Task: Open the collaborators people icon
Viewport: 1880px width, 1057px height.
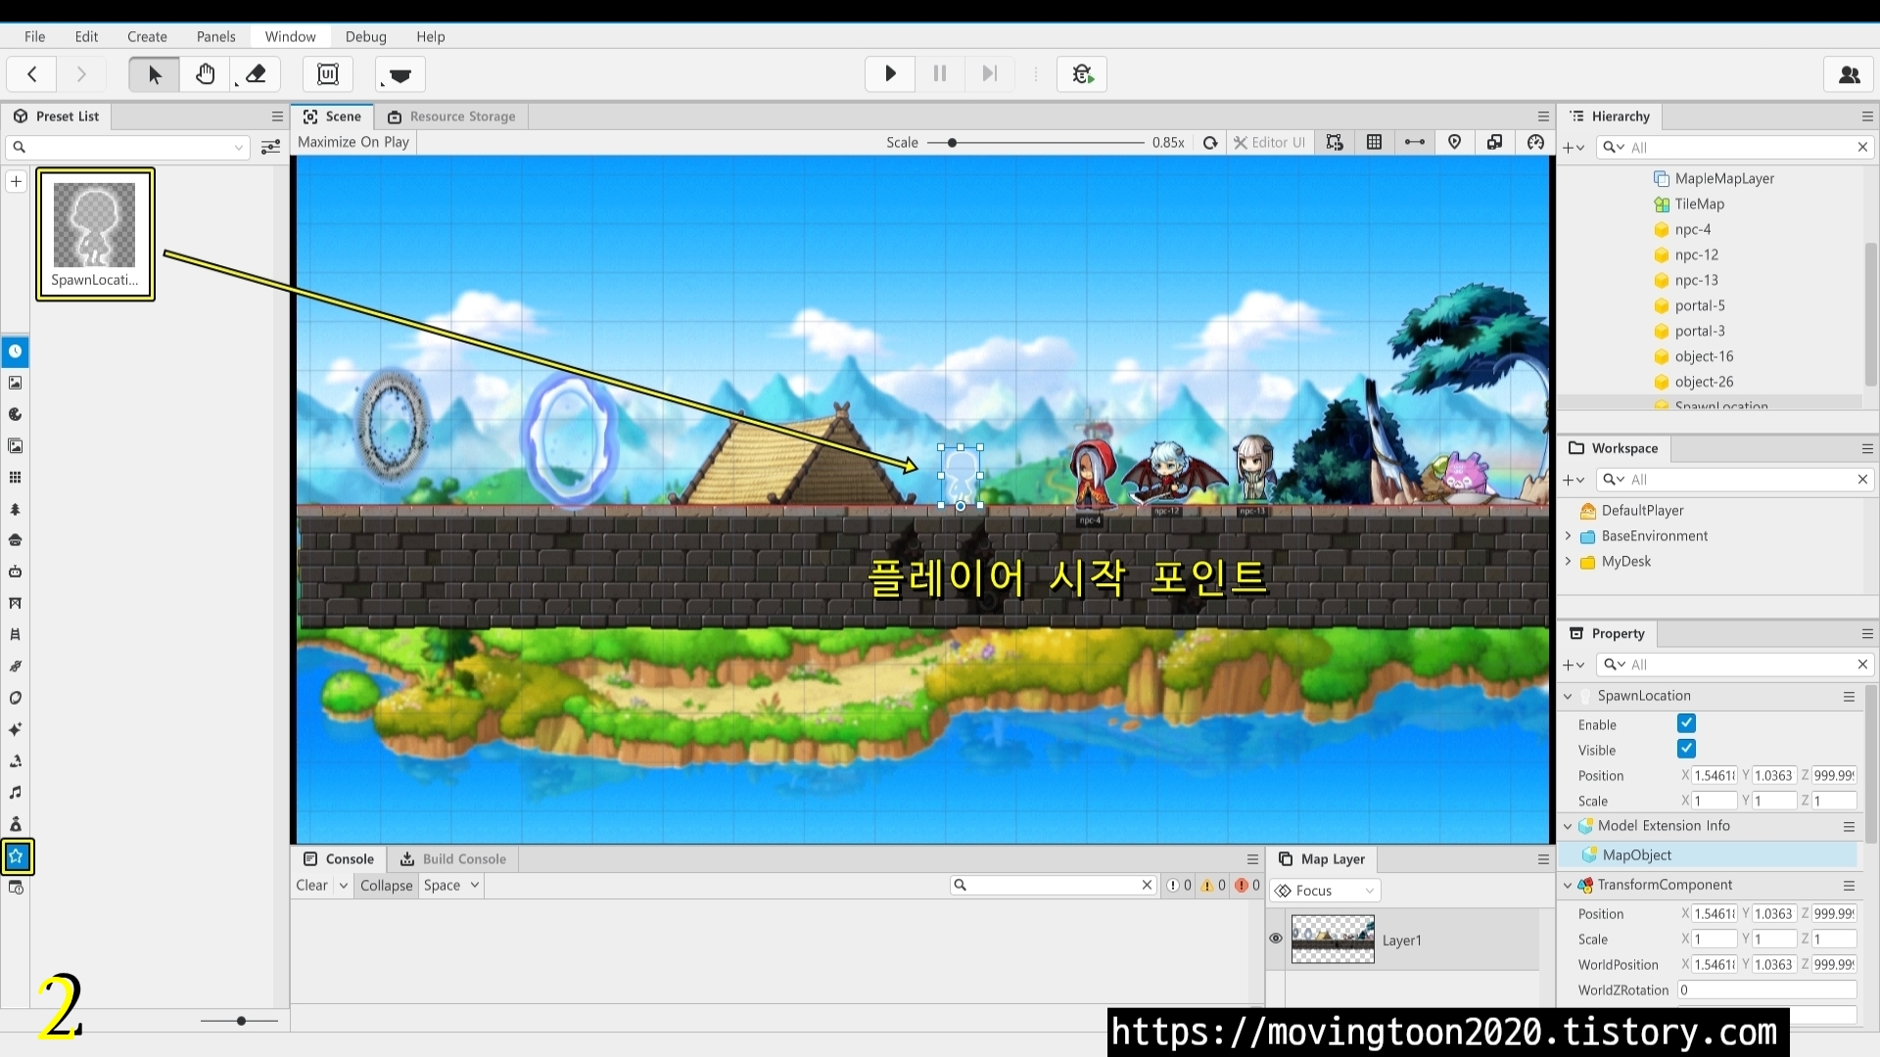Action: pos(1850,74)
